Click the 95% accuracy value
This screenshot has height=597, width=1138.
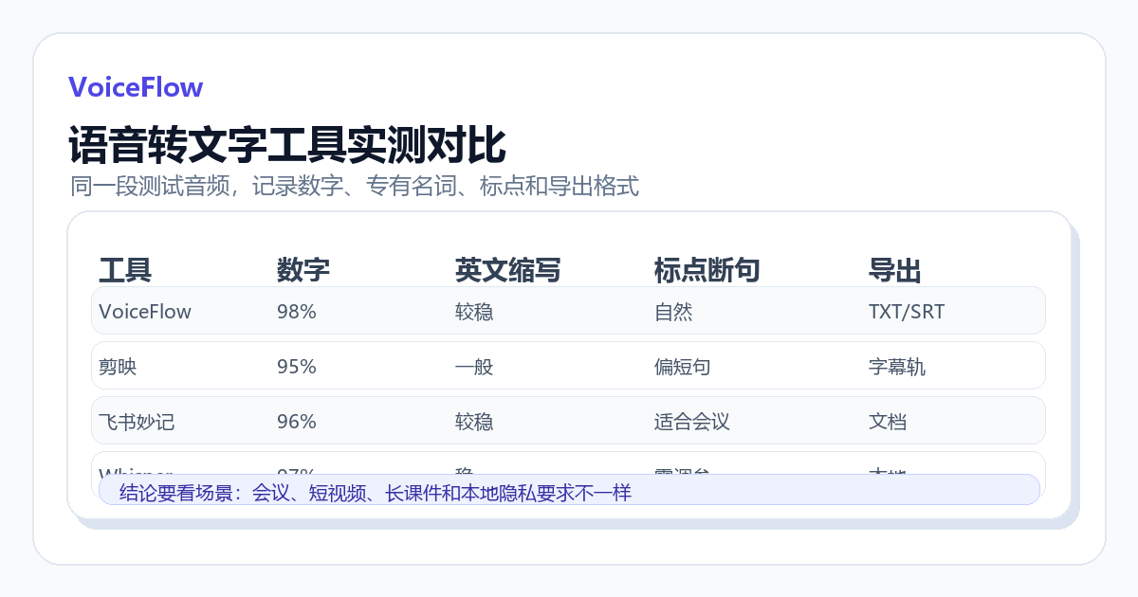pos(297,366)
